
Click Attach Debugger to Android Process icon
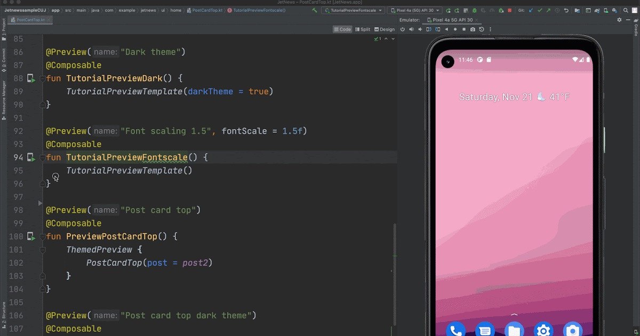pyautogui.click(x=501, y=10)
